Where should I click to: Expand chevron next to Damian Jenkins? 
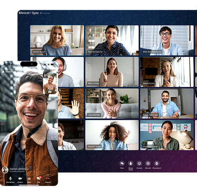pyautogui.click(x=28, y=169)
